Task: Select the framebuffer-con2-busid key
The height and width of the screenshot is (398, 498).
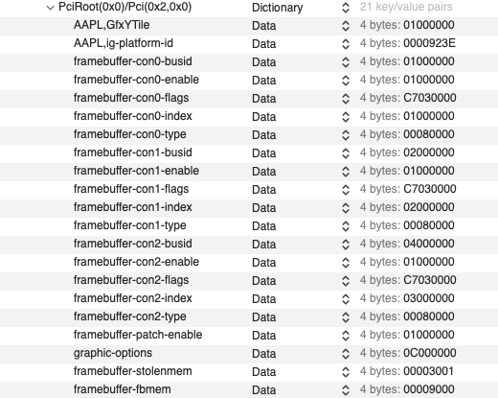Action: point(133,244)
